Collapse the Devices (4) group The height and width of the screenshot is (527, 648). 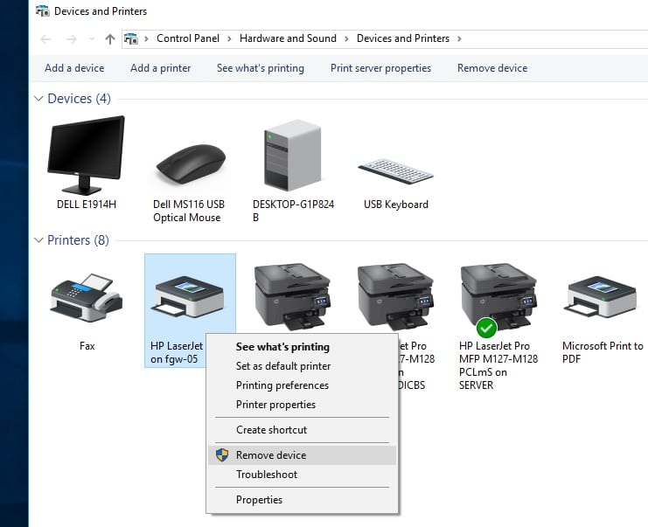click(38, 99)
